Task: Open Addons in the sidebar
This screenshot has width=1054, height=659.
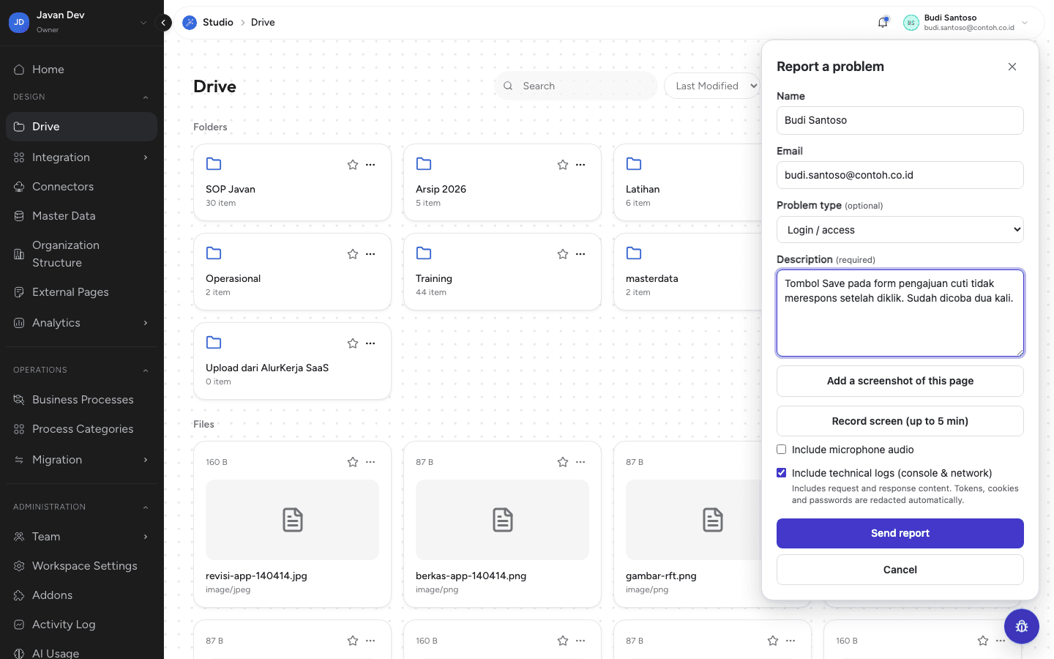Action: (81, 595)
